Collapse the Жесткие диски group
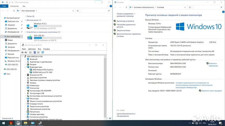The image size is (225, 126). pos(25,20)
